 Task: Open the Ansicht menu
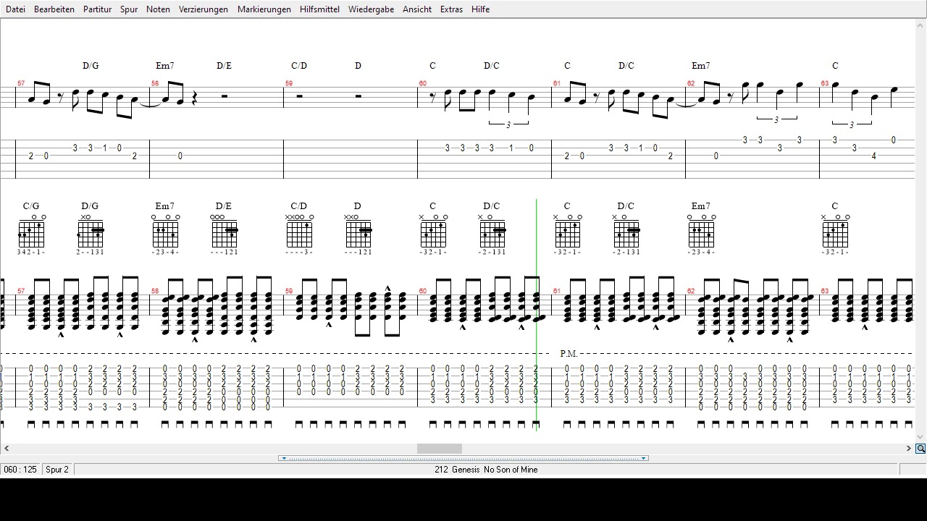coord(417,9)
